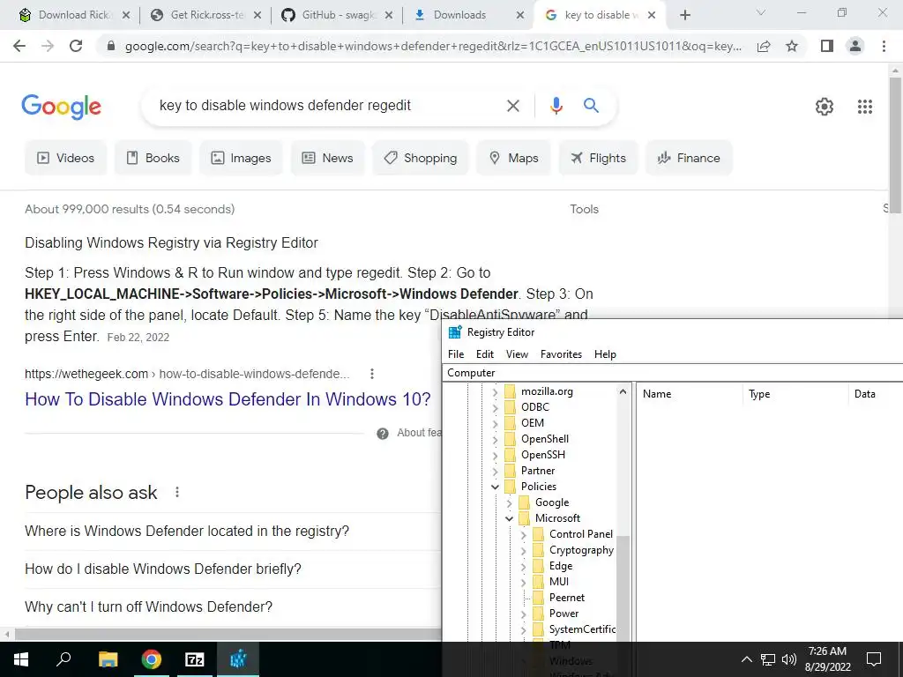Open Registry Editor Edit menu
The height and width of the screenshot is (677, 903).
[485, 354]
